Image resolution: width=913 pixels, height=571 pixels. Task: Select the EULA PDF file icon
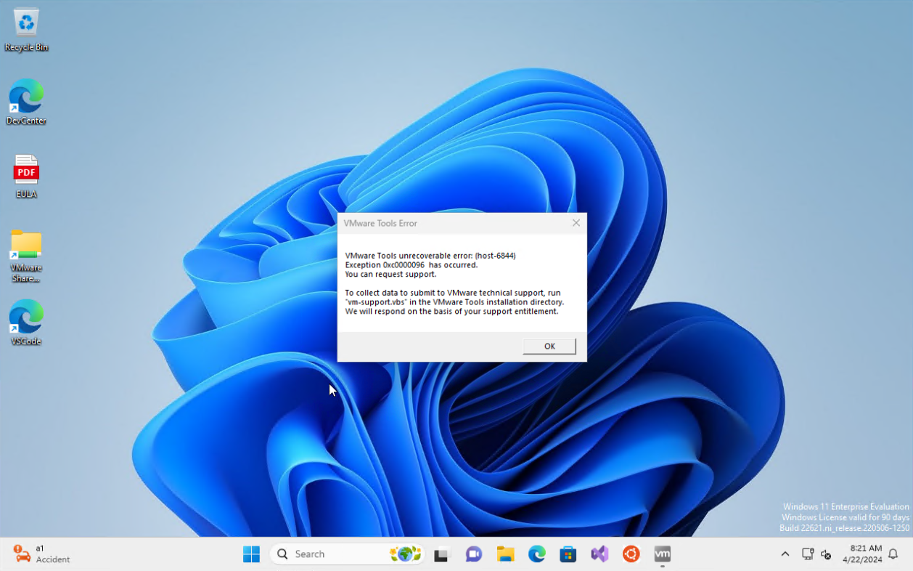click(26, 176)
